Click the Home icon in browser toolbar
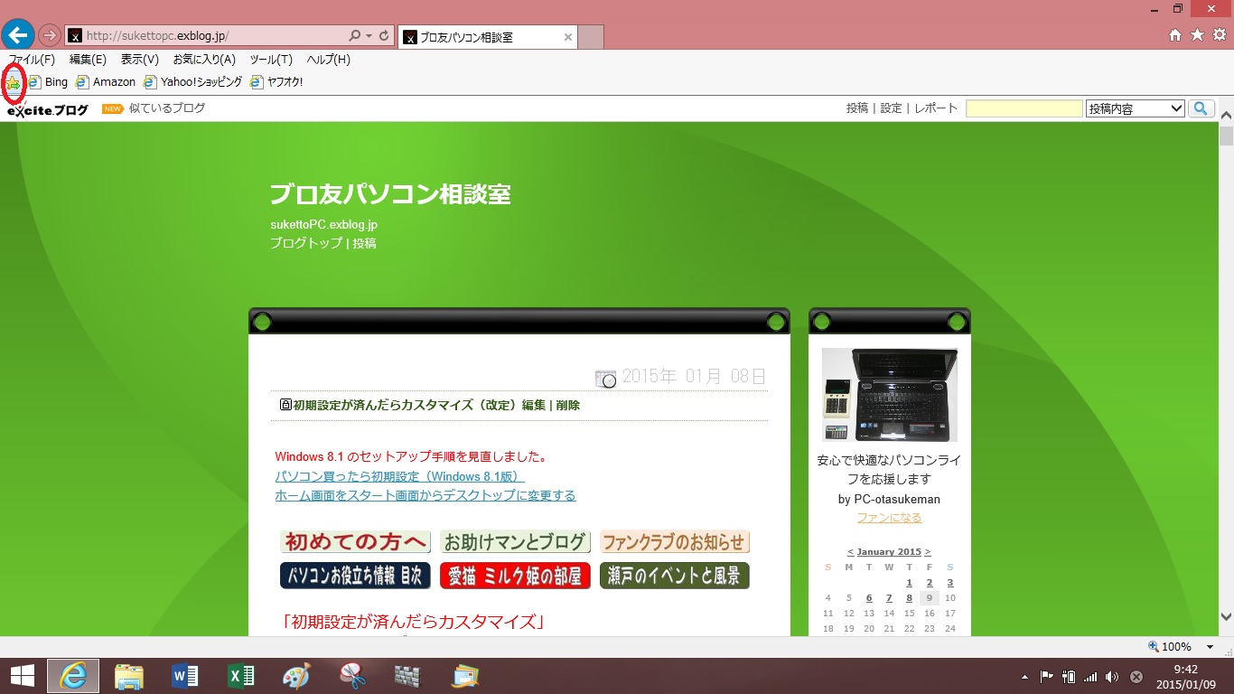 coord(1175,35)
